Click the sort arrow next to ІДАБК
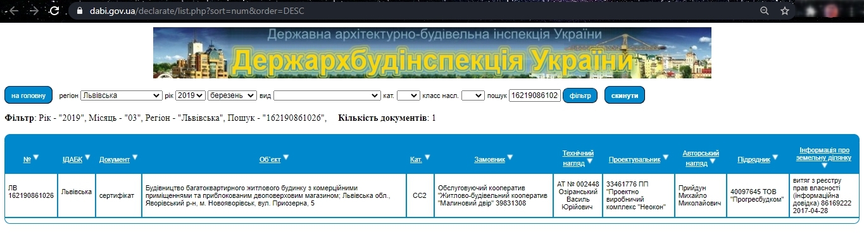The width and height of the screenshot is (864, 239). (x=88, y=157)
